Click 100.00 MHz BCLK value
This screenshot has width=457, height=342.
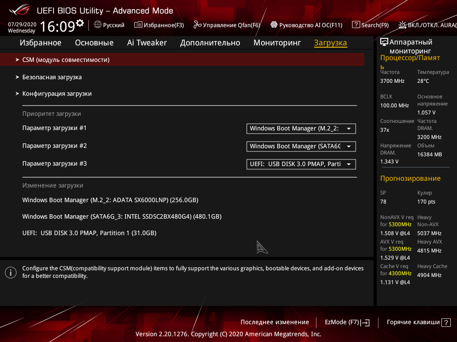tap(395, 105)
